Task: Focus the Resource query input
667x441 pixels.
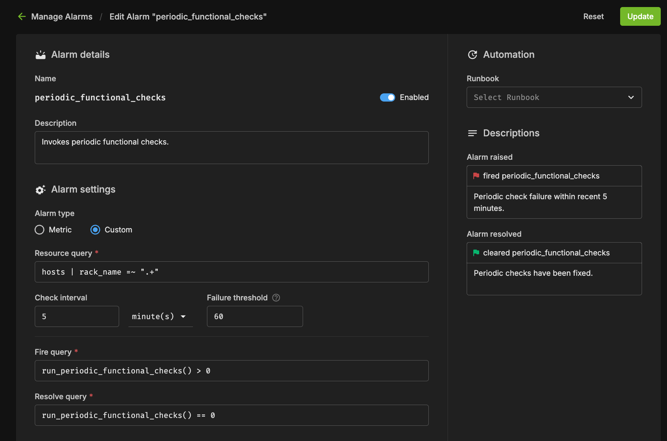Action: pyautogui.click(x=232, y=272)
